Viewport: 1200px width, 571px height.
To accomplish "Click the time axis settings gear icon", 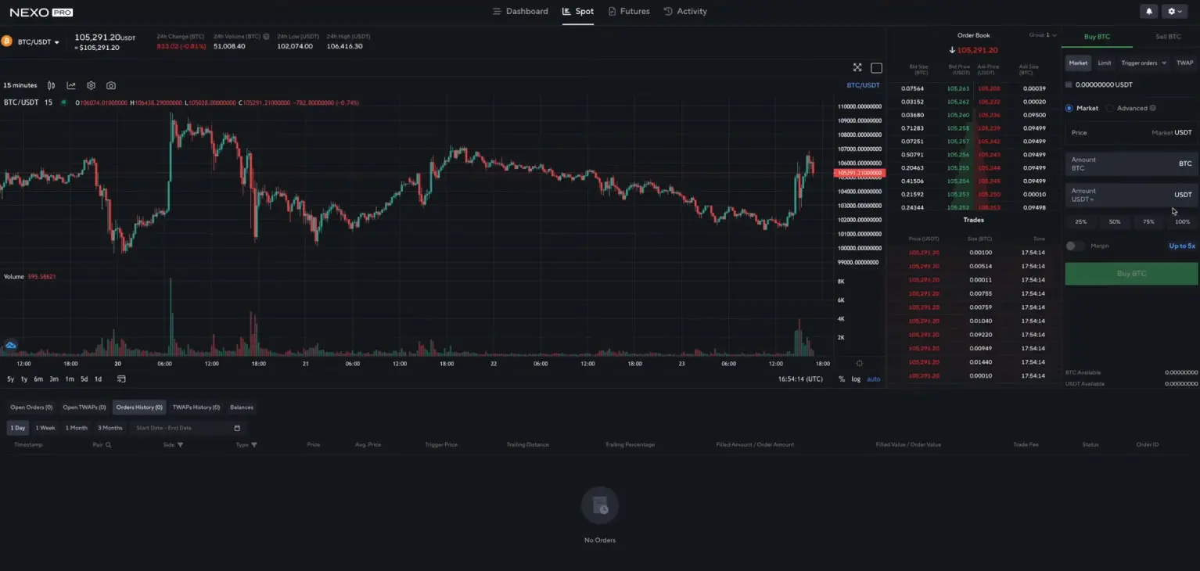I will pyautogui.click(x=859, y=364).
